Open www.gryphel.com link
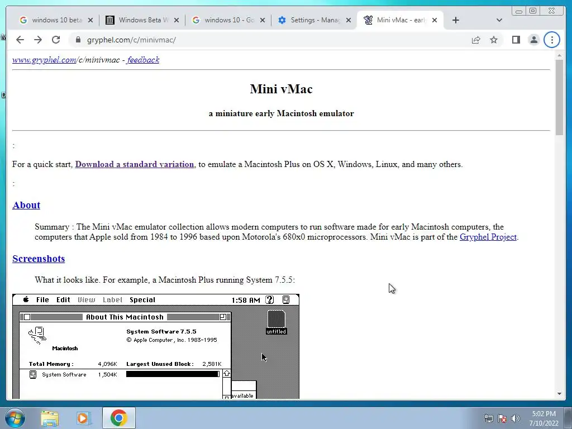 click(x=44, y=60)
